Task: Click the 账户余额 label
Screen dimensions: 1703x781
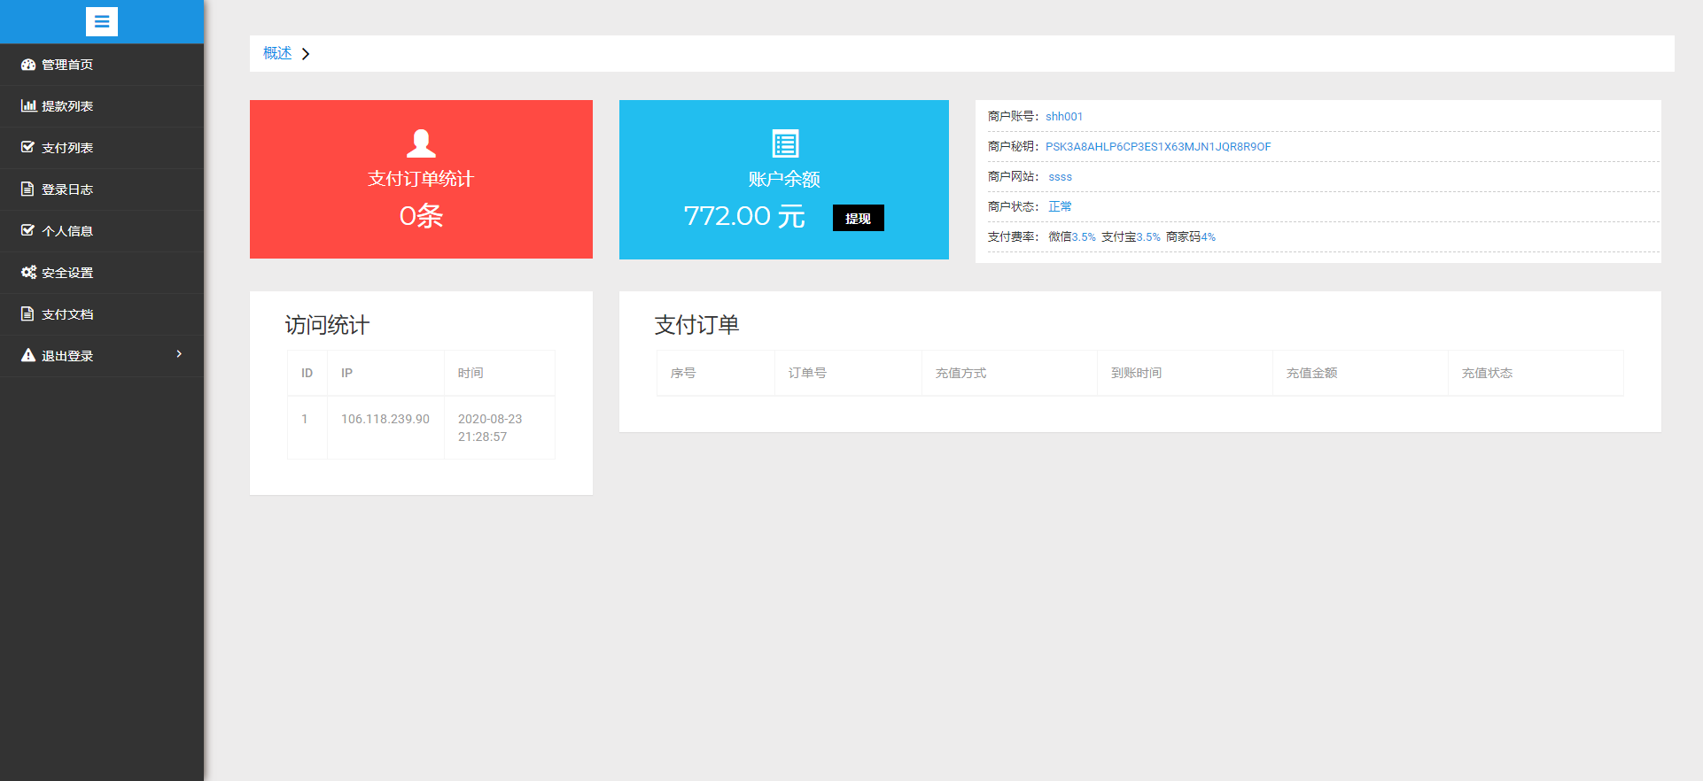Action: [784, 179]
